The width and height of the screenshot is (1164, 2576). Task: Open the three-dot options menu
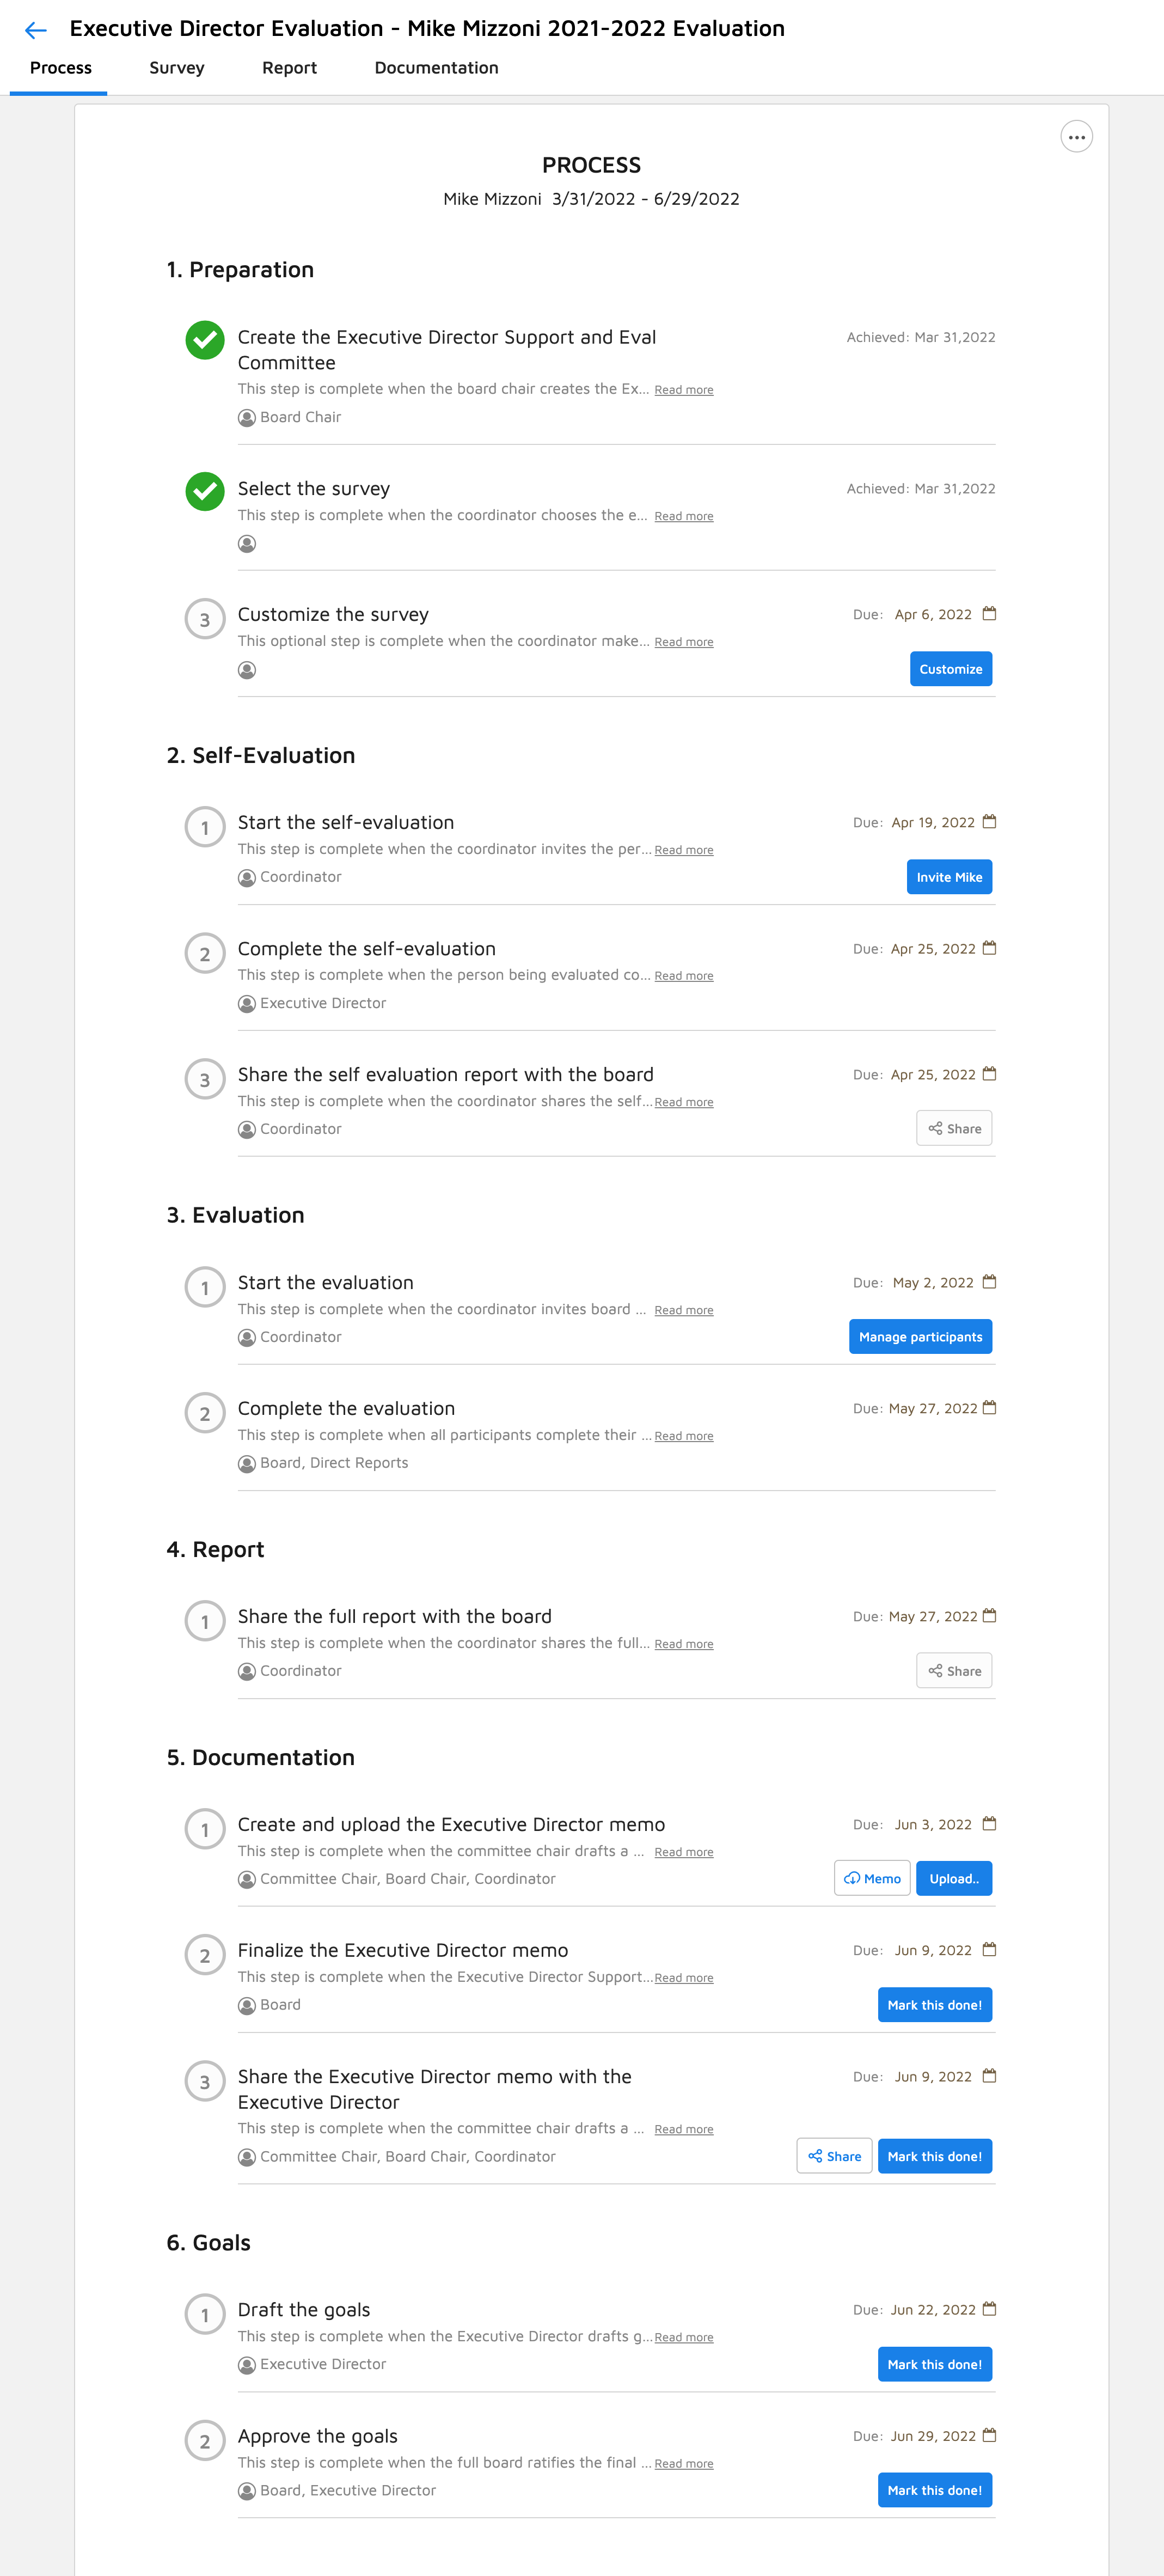click(1076, 137)
